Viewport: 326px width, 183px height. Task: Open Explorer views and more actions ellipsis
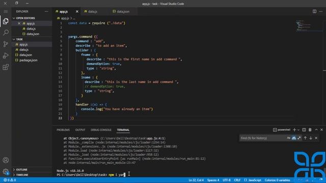point(46,11)
